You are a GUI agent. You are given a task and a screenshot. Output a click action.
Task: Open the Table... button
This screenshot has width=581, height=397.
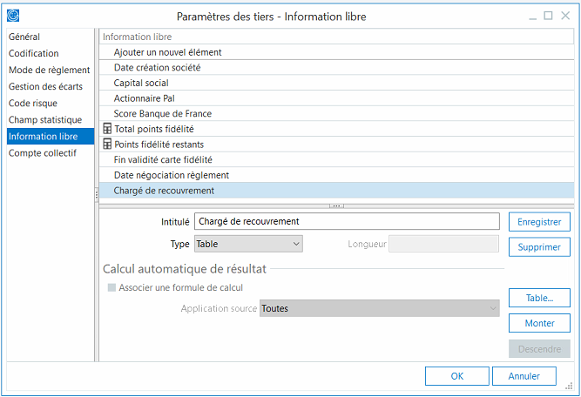[538, 298]
